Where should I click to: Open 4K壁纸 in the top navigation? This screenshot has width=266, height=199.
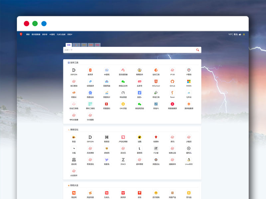52,34
